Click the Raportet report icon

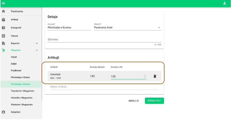tap(4, 43)
